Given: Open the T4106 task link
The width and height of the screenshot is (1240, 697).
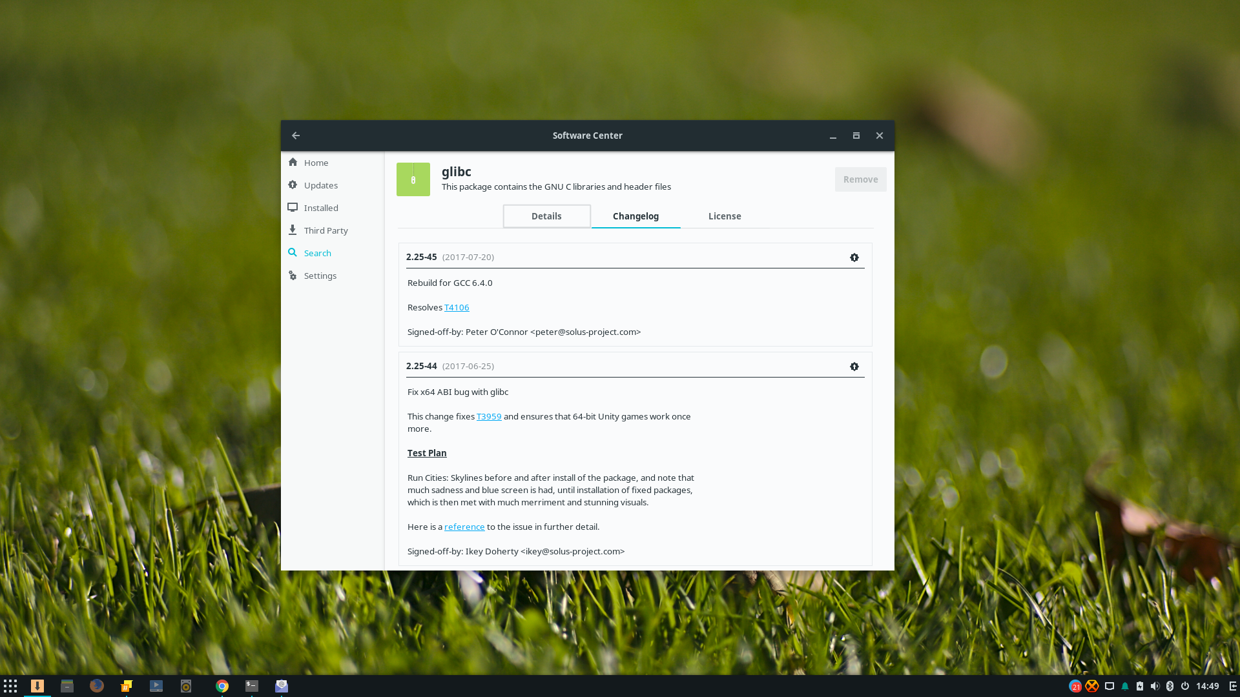Looking at the screenshot, I should (457, 307).
